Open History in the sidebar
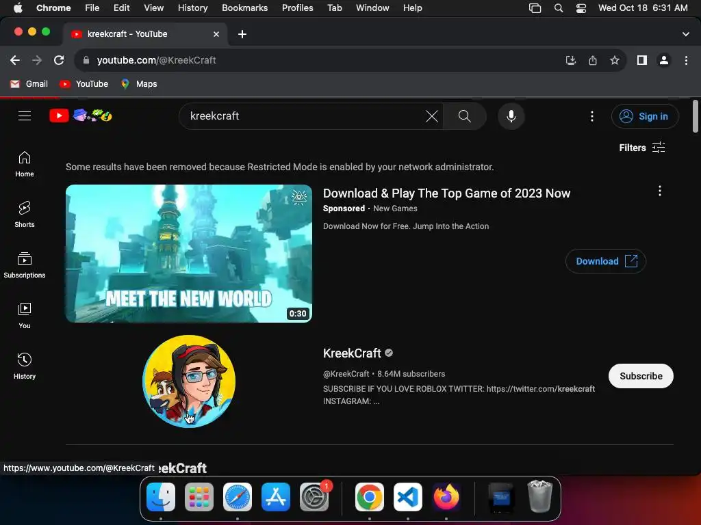The height and width of the screenshot is (525, 701). click(x=25, y=366)
